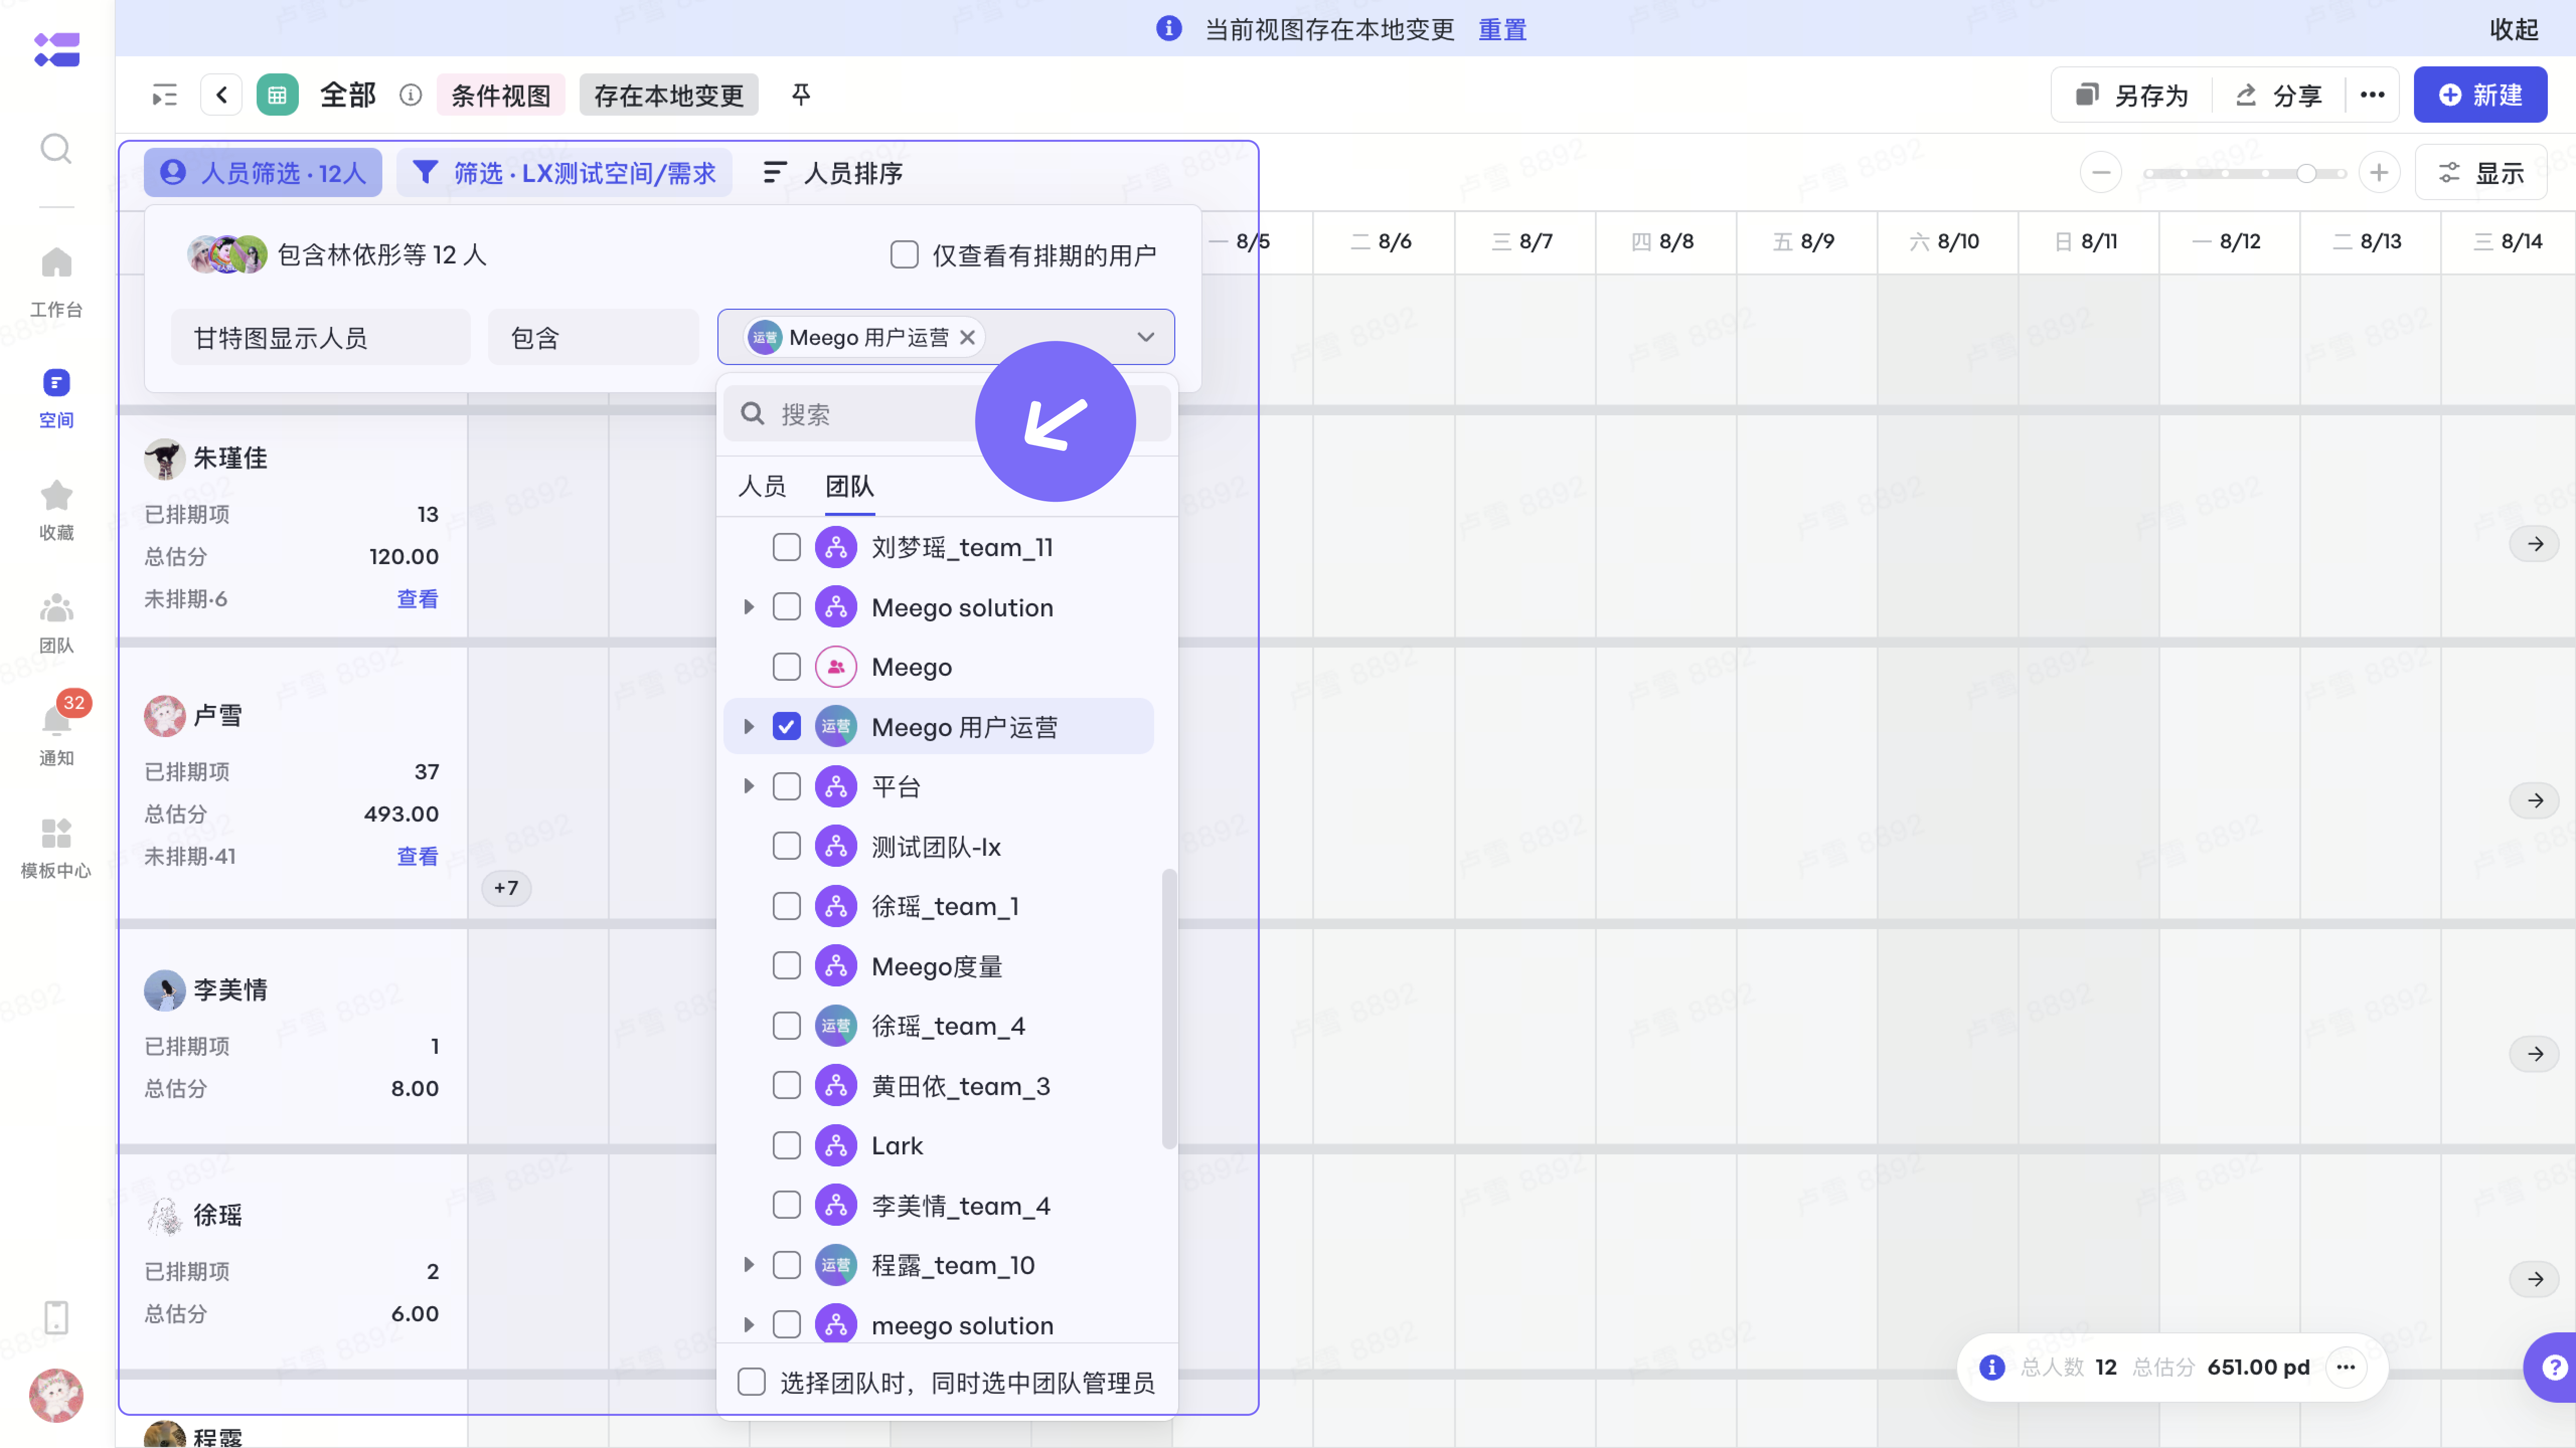Open the 显示 display settings dropdown
Image resolution: width=2576 pixels, height=1448 pixels.
click(x=2481, y=173)
